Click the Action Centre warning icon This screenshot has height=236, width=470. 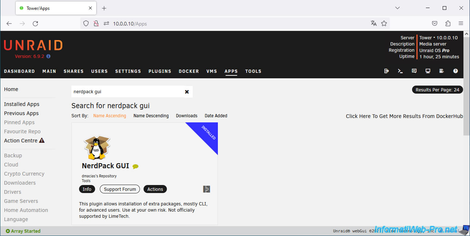(x=42, y=141)
